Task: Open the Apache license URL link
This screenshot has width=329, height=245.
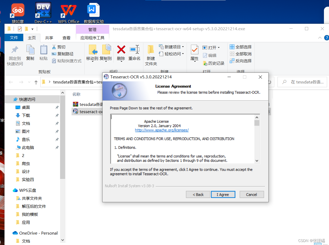Action: click(162, 130)
